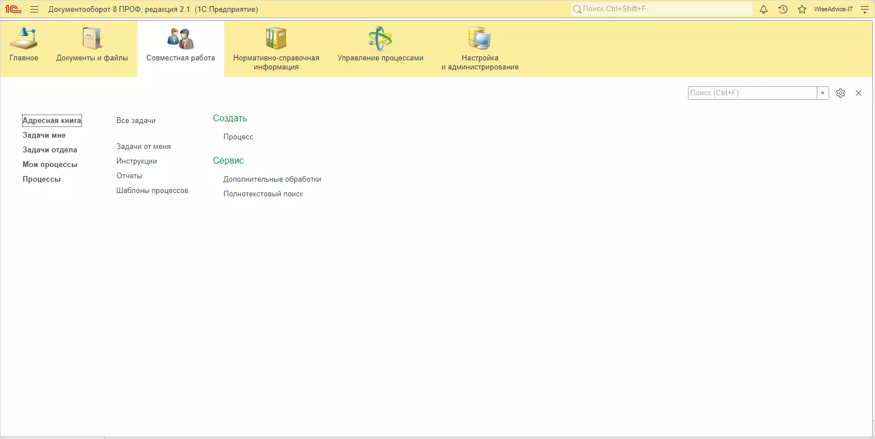Screen dimensions: 875x439
Task: Open Настройка и администрирование section
Action: pos(480,49)
